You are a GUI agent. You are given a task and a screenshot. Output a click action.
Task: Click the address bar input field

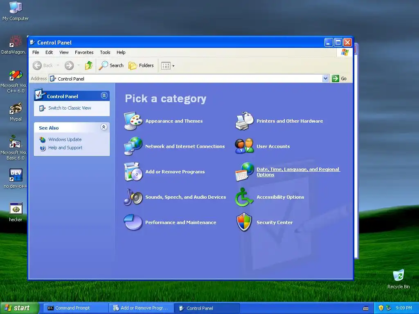click(x=189, y=78)
